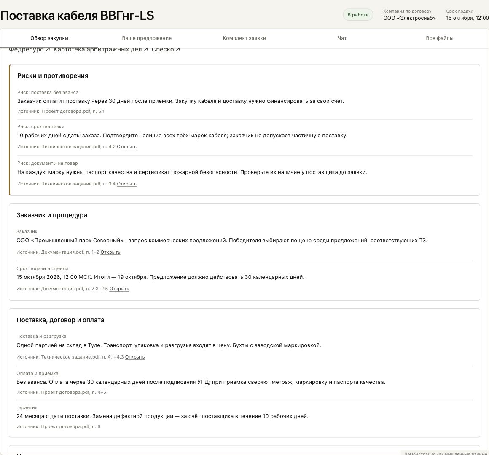Click the page title «Поставка кабеля ВВГнг-LS»

77,16
